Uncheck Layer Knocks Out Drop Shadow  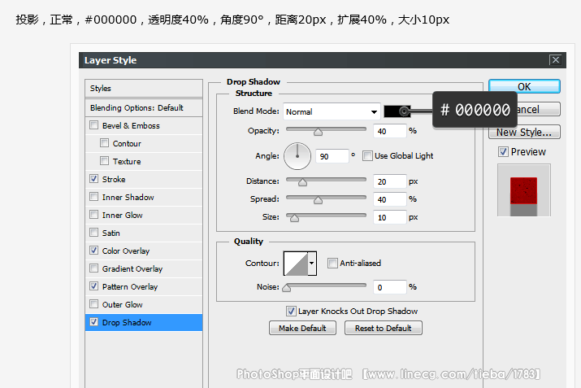coord(291,311)
